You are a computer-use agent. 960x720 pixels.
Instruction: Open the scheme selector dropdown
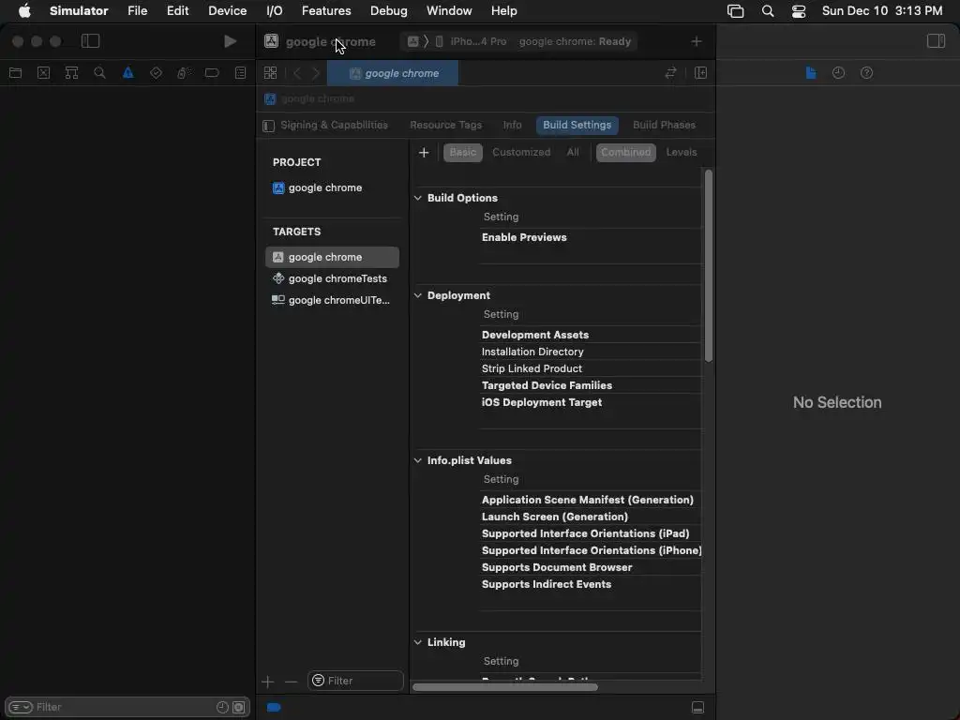[413, 41]
